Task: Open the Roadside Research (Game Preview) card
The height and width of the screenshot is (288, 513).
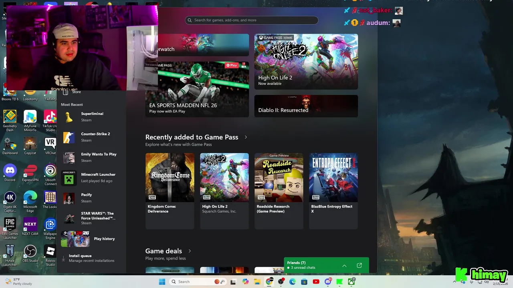Action: [279, 191]
